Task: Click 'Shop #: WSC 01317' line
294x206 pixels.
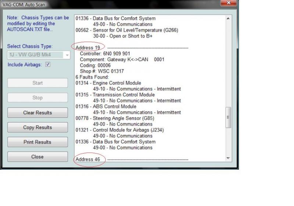Action: (102, 71)
